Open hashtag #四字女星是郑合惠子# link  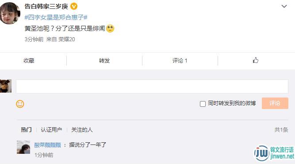pos(56,17)
